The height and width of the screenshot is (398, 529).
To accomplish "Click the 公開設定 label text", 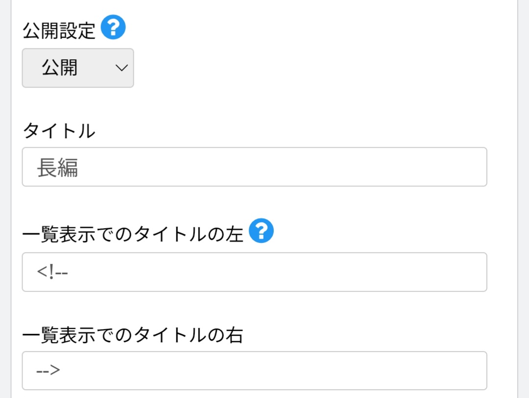I will click(x=59, y=31).
